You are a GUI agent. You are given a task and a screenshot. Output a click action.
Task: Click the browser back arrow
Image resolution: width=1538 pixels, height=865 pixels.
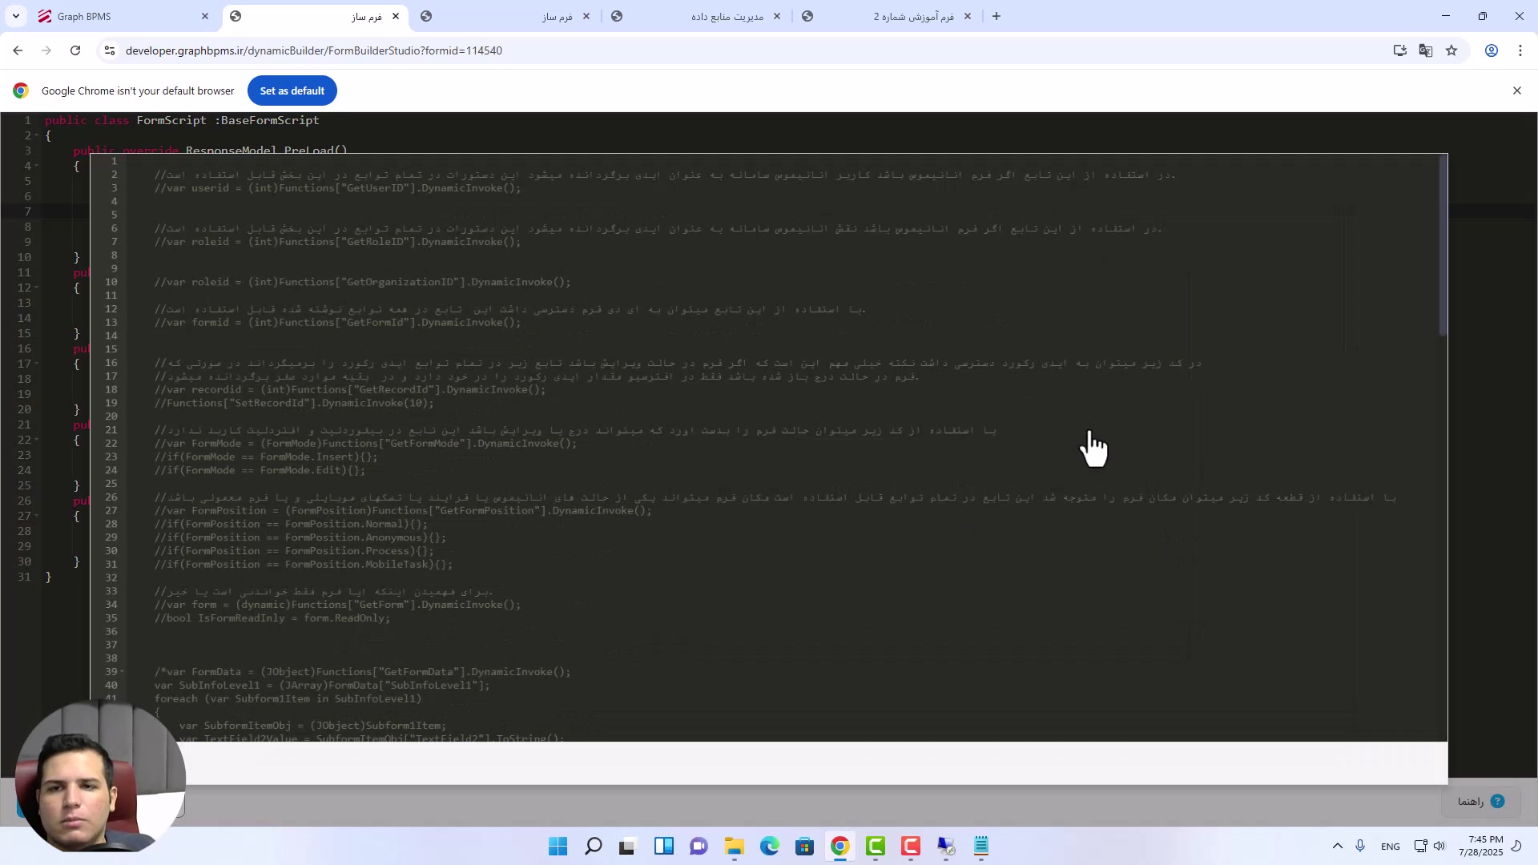(x=18, y=50)
